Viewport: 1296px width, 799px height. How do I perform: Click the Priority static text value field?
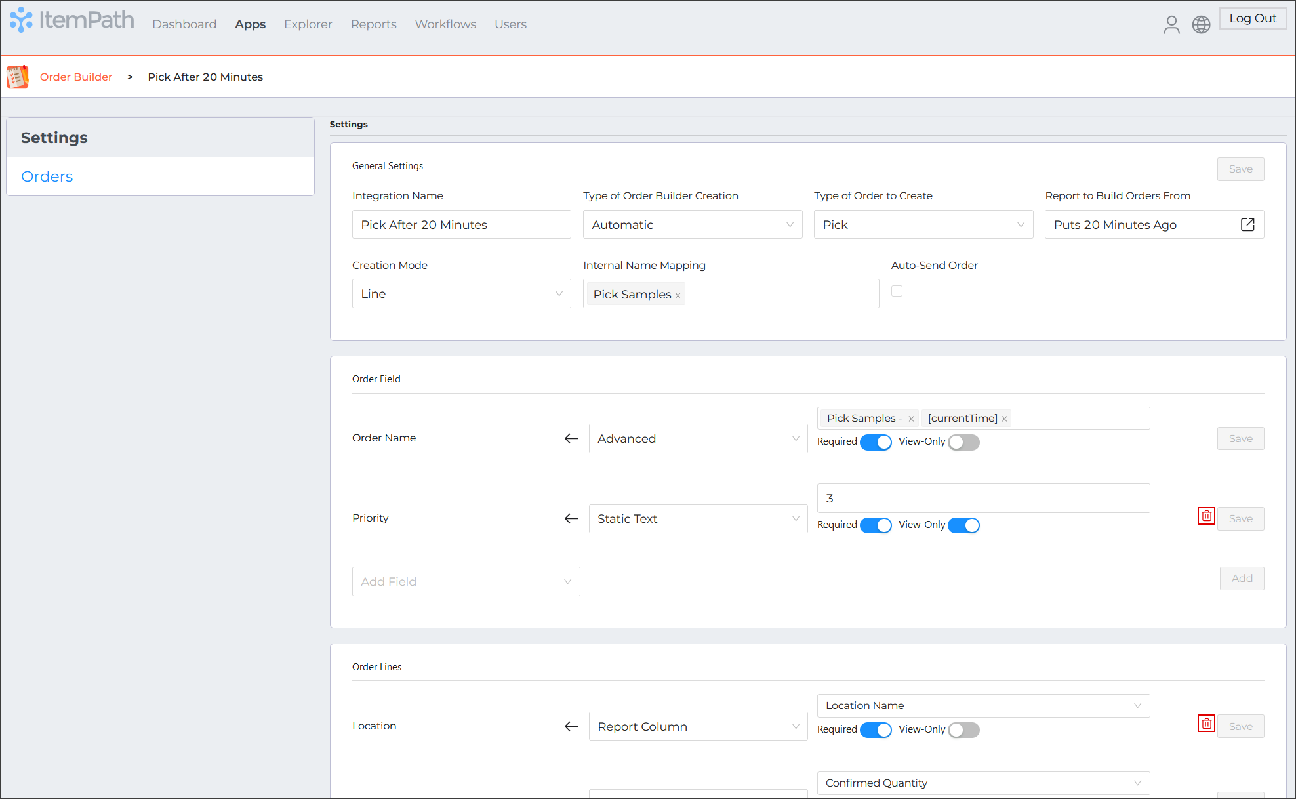click(983, 498)
